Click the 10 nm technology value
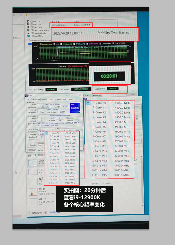The image size is (175, 245). click(x=42, y=112)
